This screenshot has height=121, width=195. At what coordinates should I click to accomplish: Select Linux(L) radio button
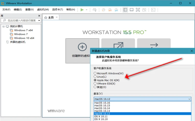(95, 76)
